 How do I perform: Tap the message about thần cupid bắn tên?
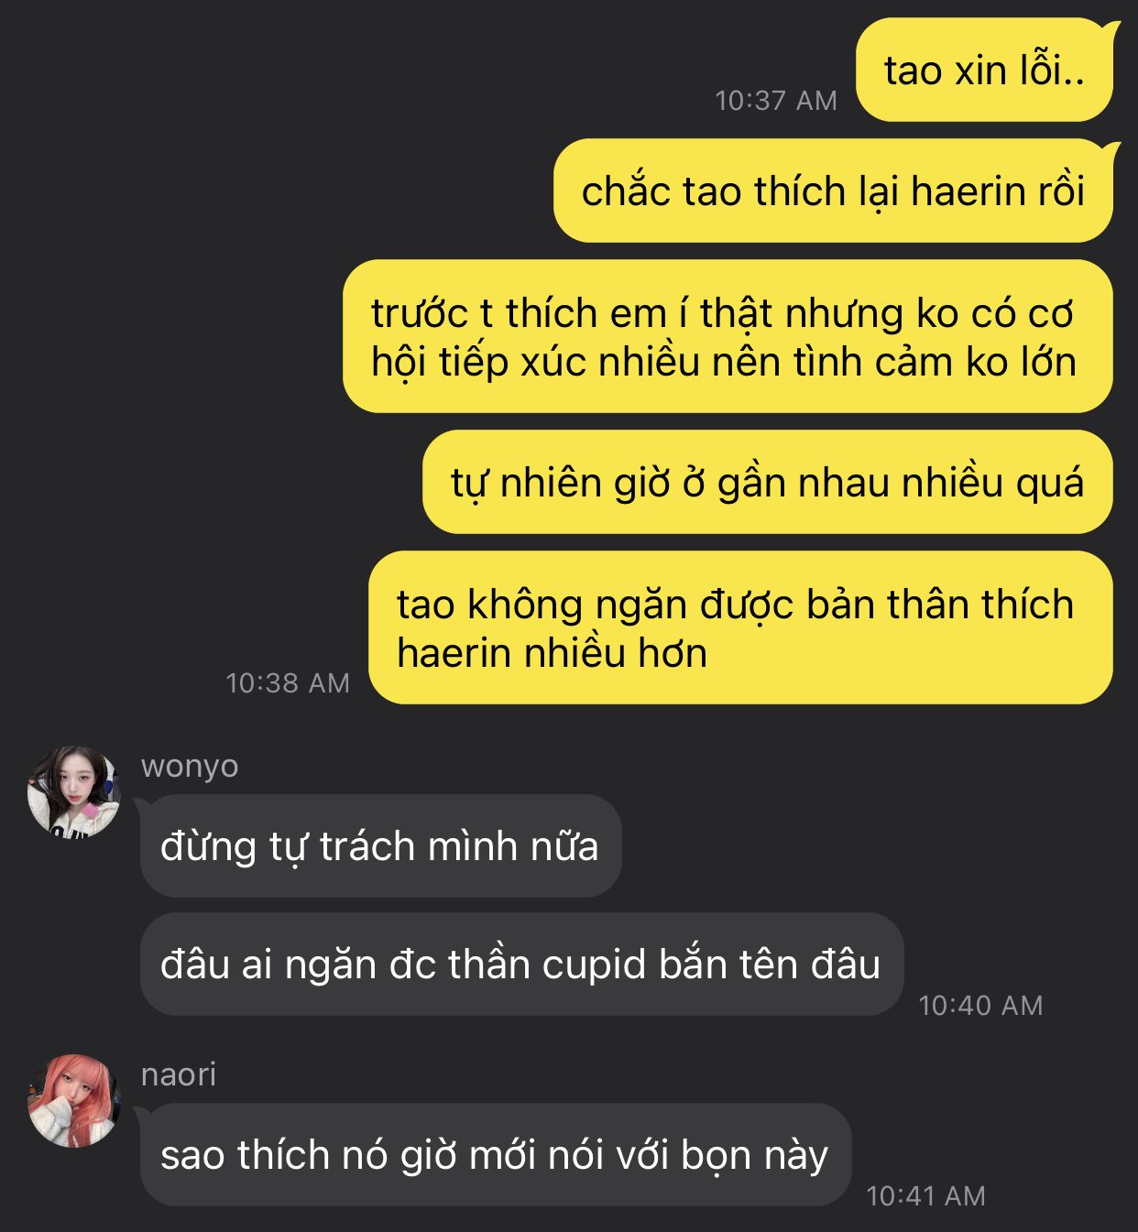pos(521,964)
